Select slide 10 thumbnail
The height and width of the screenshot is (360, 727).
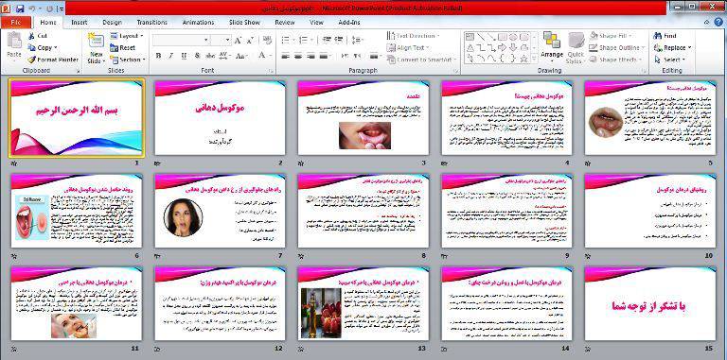pos(650,211)
